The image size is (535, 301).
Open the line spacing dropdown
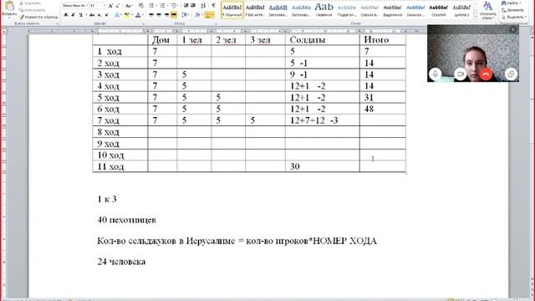186,15
